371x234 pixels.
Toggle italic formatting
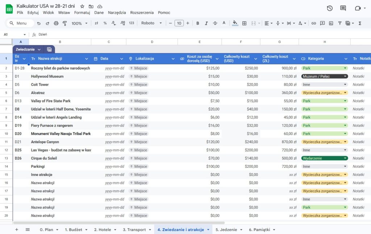tap(207, 23)
